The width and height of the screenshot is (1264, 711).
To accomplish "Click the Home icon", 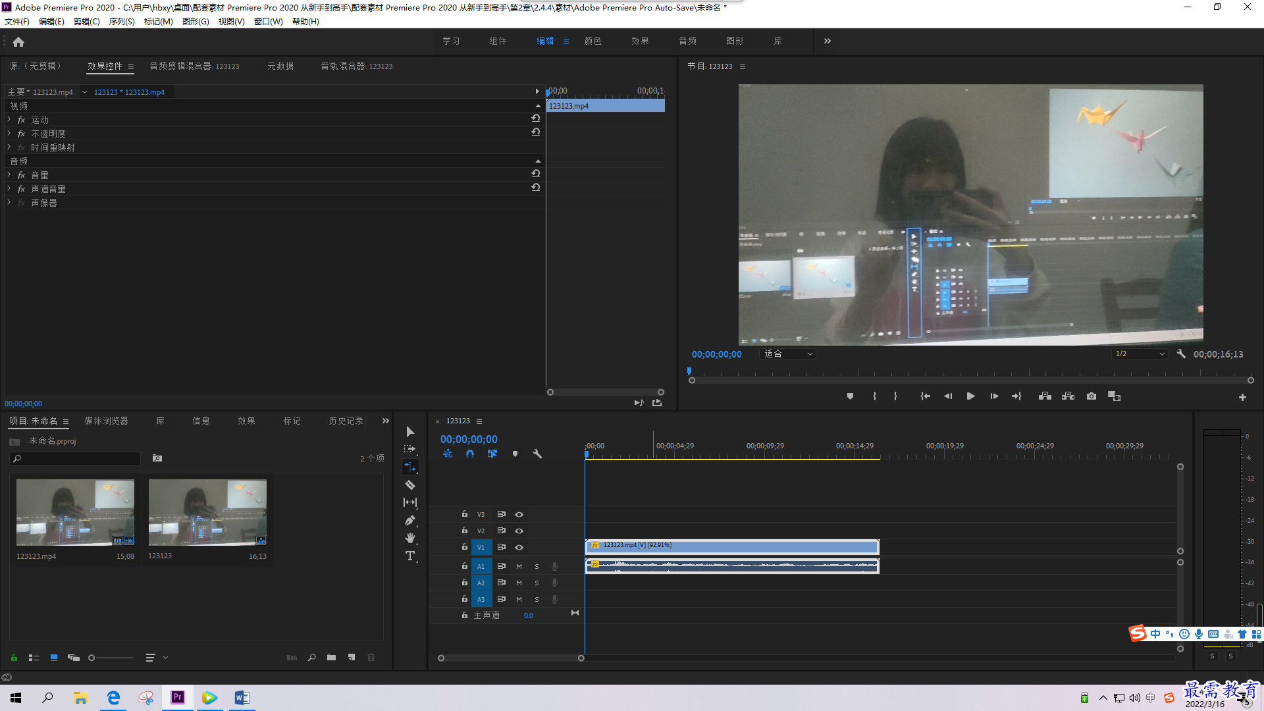I will 18,41.
